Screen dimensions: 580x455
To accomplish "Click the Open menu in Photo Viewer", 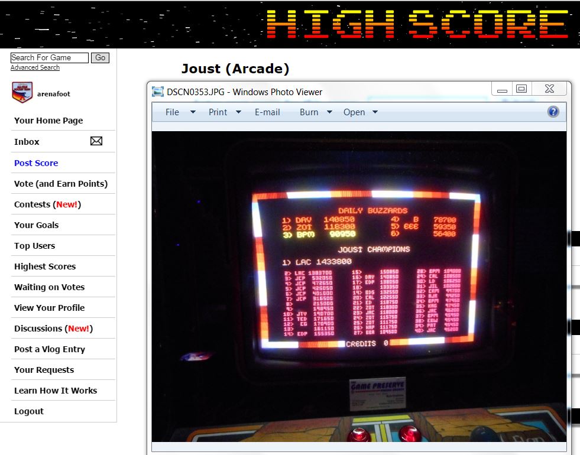I will pyautogui.click(x=354, y=112).
